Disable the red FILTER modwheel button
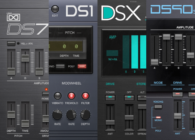Image resolution: width=195 pixels, height=140 pixels. (85, 96)
